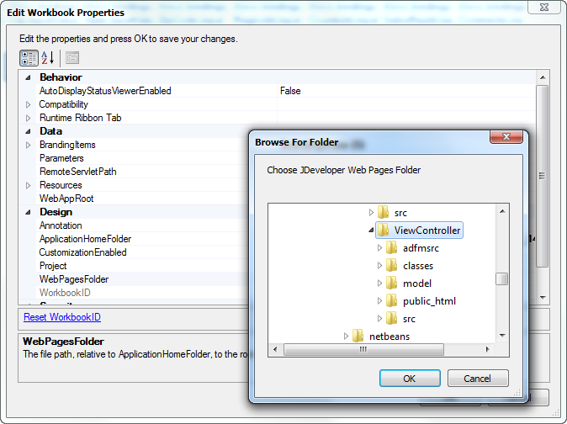Select the WebPagesFolder property row
The height and width of the screenshot is (424, 567).
[x=74, y=279]
